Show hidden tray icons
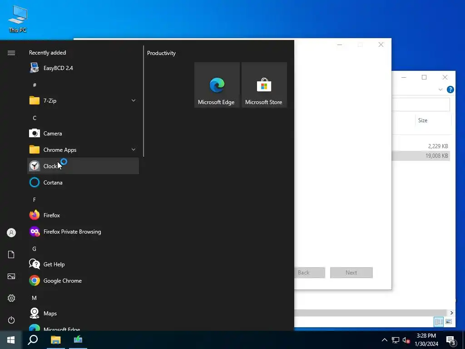The height and width of the screenshot is (349, 465). tap(384, 340)
